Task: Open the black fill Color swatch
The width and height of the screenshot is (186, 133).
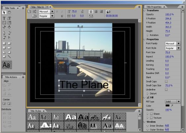Action: click(167, 105)
